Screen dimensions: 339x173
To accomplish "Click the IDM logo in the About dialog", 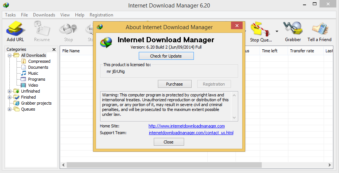I will (x=106, y=42).
